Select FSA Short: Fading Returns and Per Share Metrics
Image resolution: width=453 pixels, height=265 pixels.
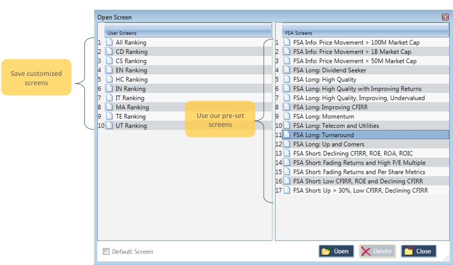[x=359, y=172]
